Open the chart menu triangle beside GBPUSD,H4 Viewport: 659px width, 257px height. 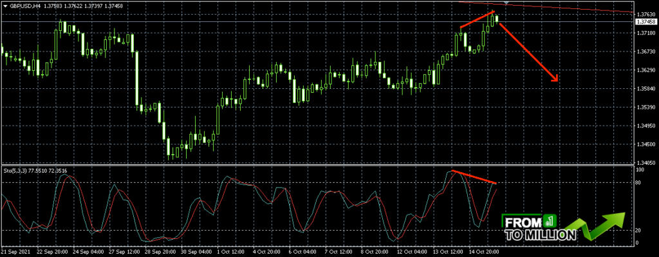[5, 6]
